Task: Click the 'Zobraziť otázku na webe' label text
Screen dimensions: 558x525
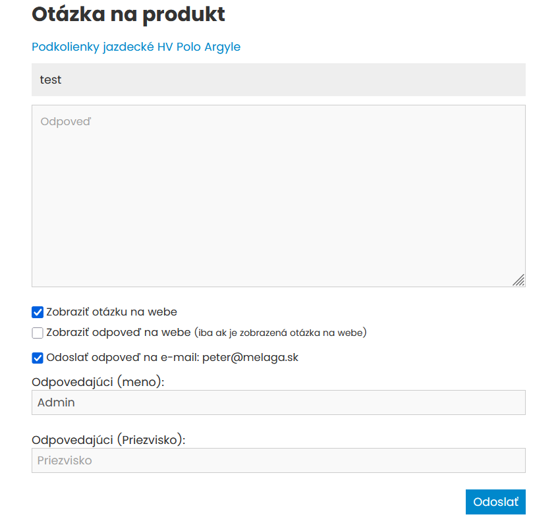Action: click(x=111, y=312)
